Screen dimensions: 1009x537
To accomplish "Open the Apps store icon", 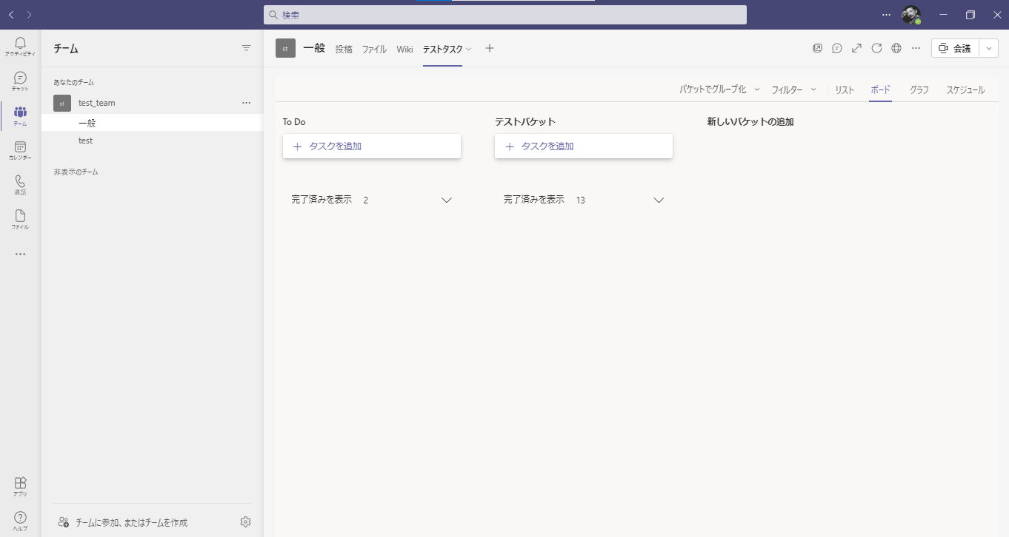I will coord(20,486).
